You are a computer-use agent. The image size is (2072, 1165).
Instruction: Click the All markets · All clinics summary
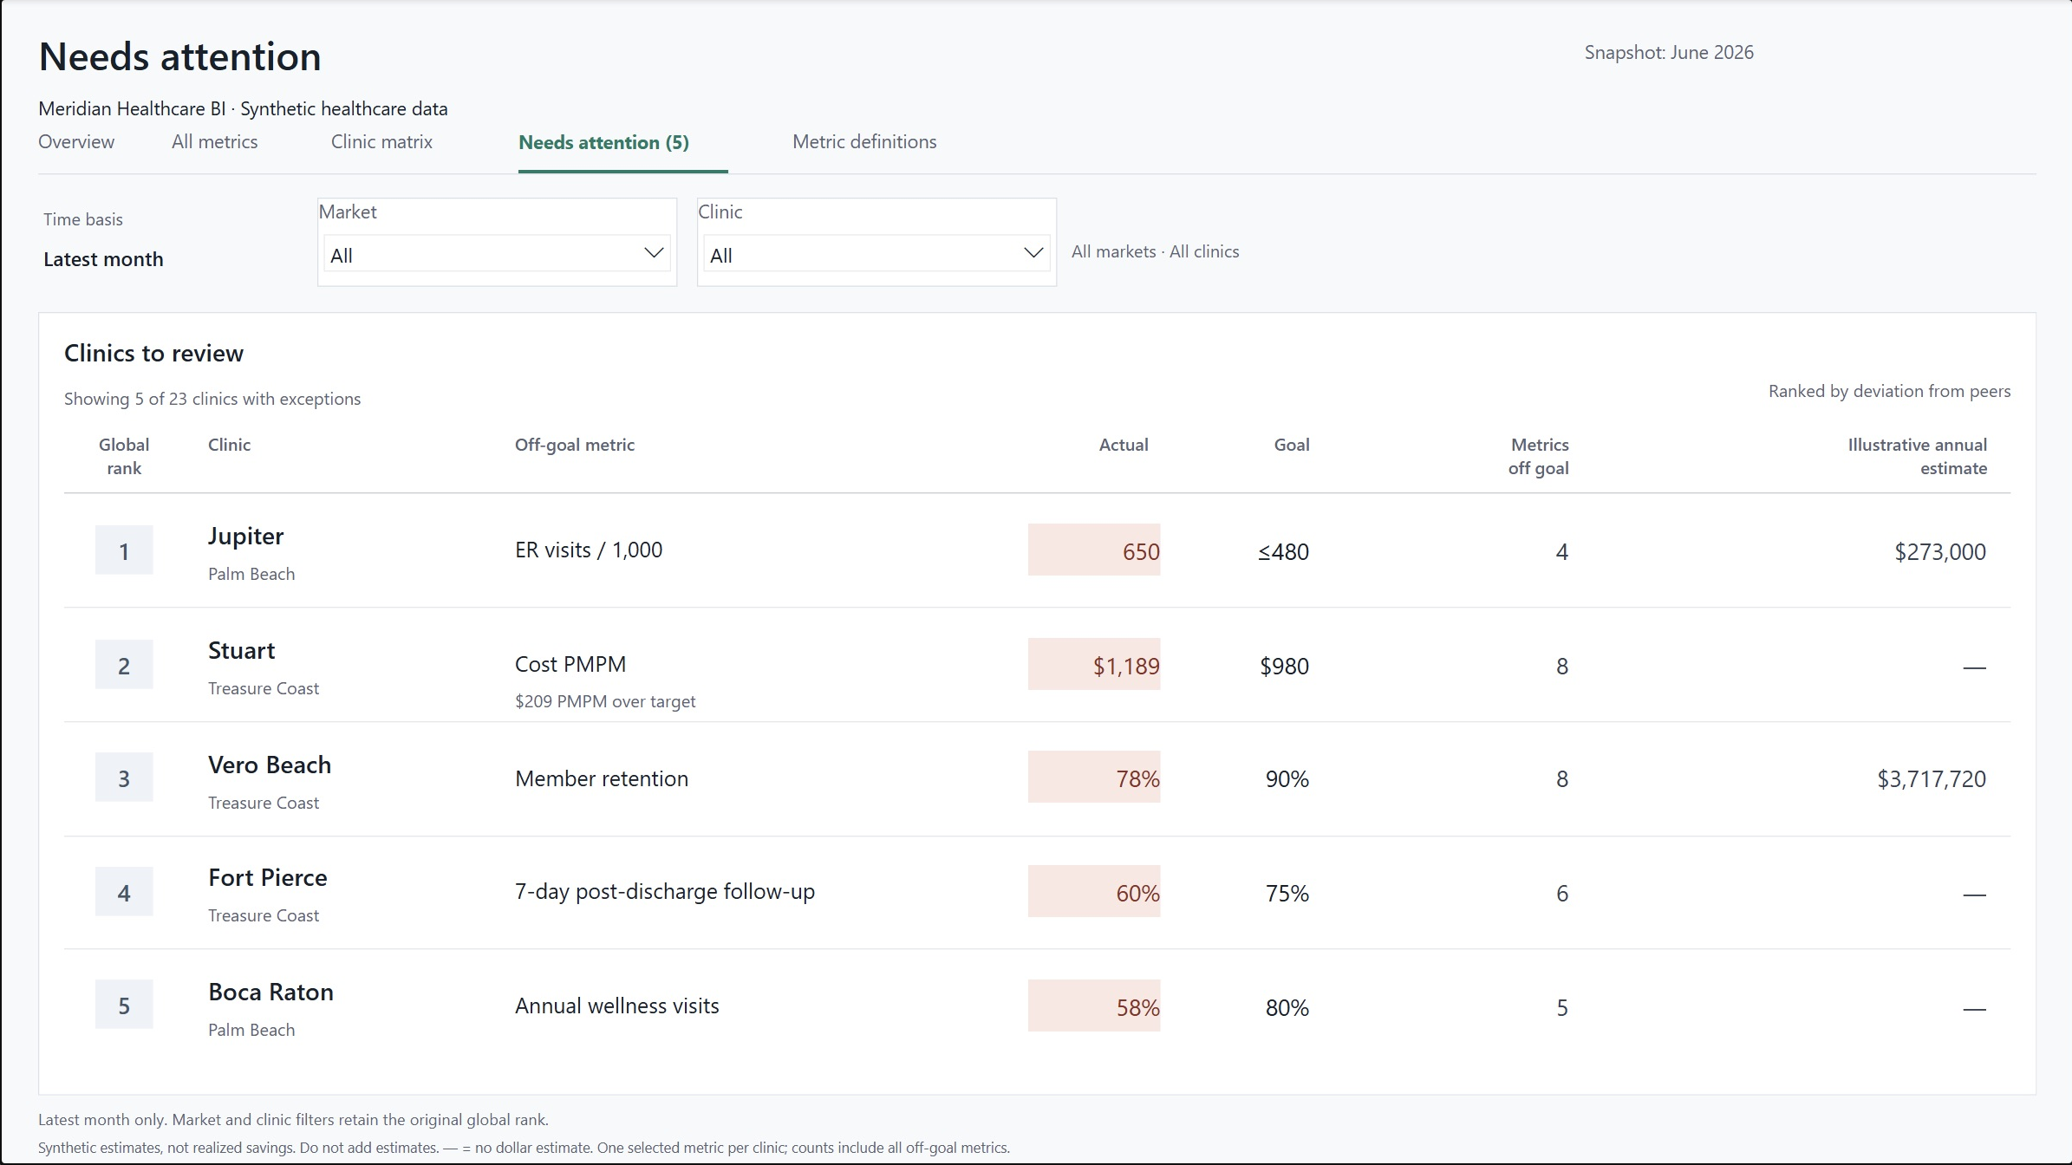coord(1156,252)
